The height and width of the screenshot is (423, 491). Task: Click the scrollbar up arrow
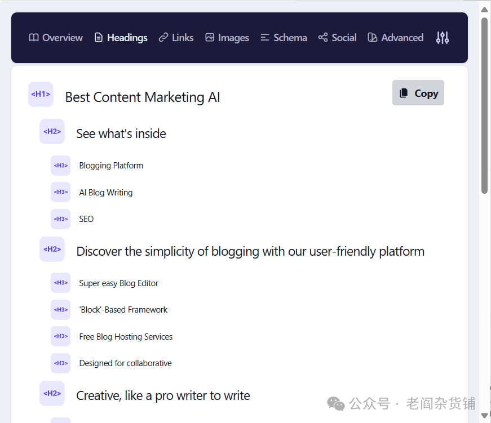pos(484,9)
